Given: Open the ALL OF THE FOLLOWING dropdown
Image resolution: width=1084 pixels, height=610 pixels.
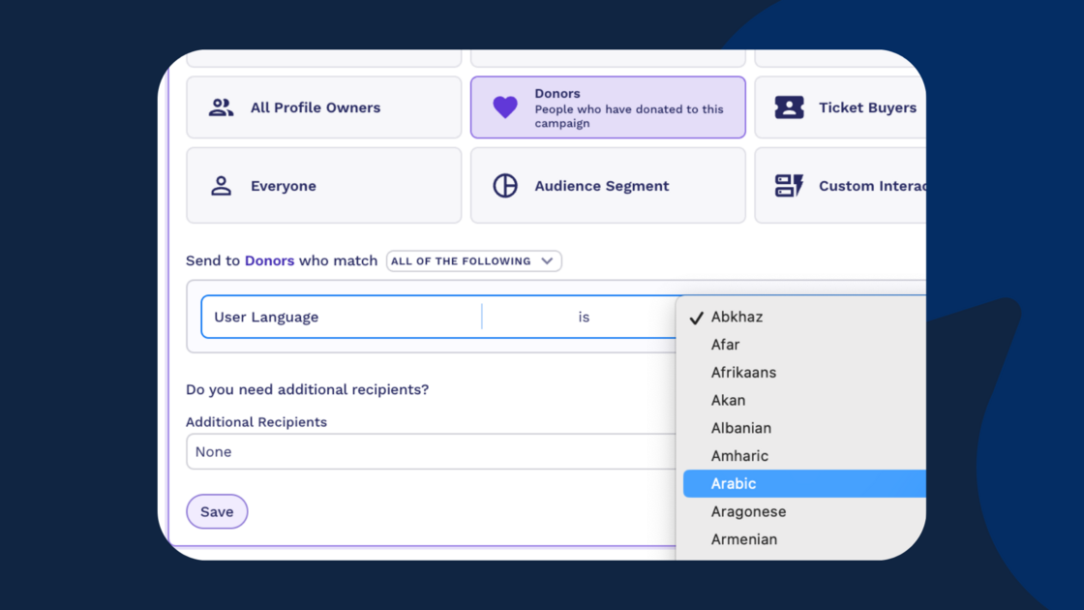Looking at the screenshot, I should [473, 261].
